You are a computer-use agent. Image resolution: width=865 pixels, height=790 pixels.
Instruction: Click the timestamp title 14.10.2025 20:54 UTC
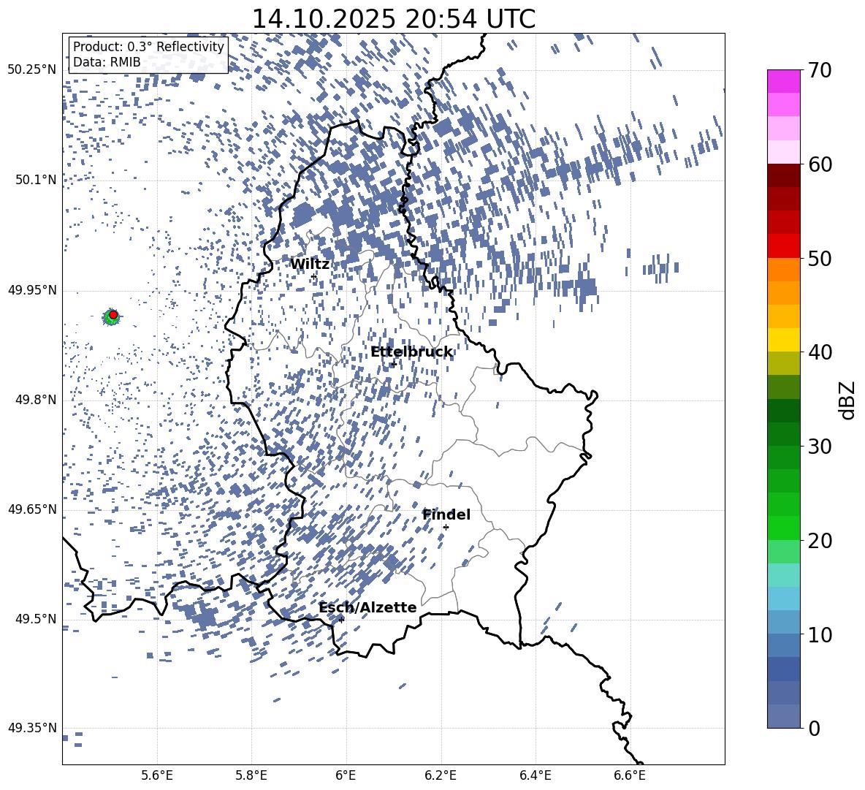tap(394, 19)
